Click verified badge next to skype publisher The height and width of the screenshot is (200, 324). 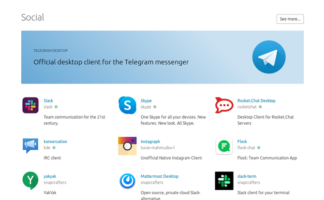(155, 107)
